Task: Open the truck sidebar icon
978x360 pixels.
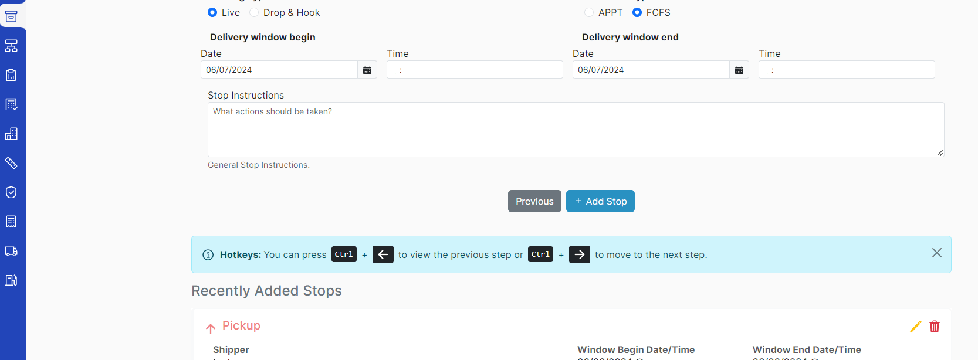Action: click(x=11, y=251)
